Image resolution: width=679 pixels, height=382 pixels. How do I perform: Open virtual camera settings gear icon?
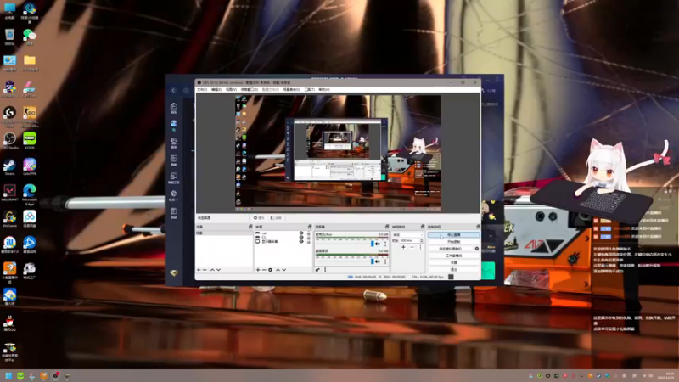point(477,249)
